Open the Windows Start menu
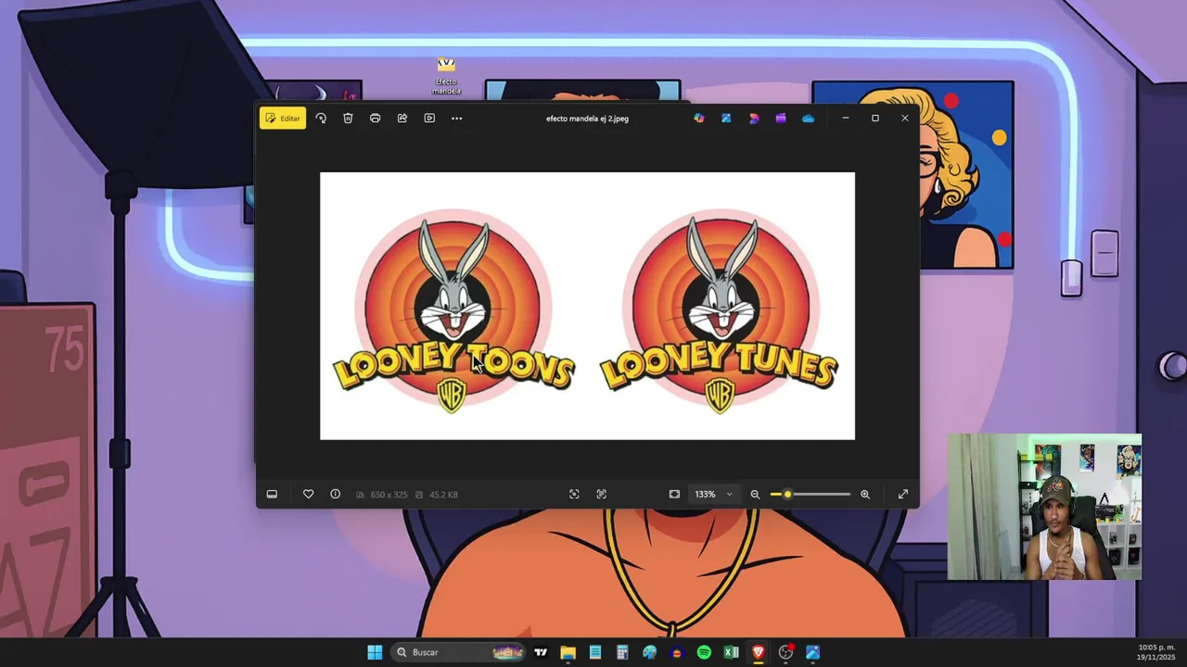 coord(375,652)
